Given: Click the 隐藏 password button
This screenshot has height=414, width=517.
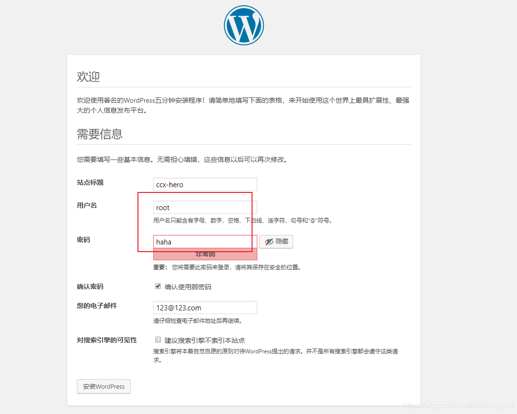Looking at the screenshot, I should (x=276, y=242).
